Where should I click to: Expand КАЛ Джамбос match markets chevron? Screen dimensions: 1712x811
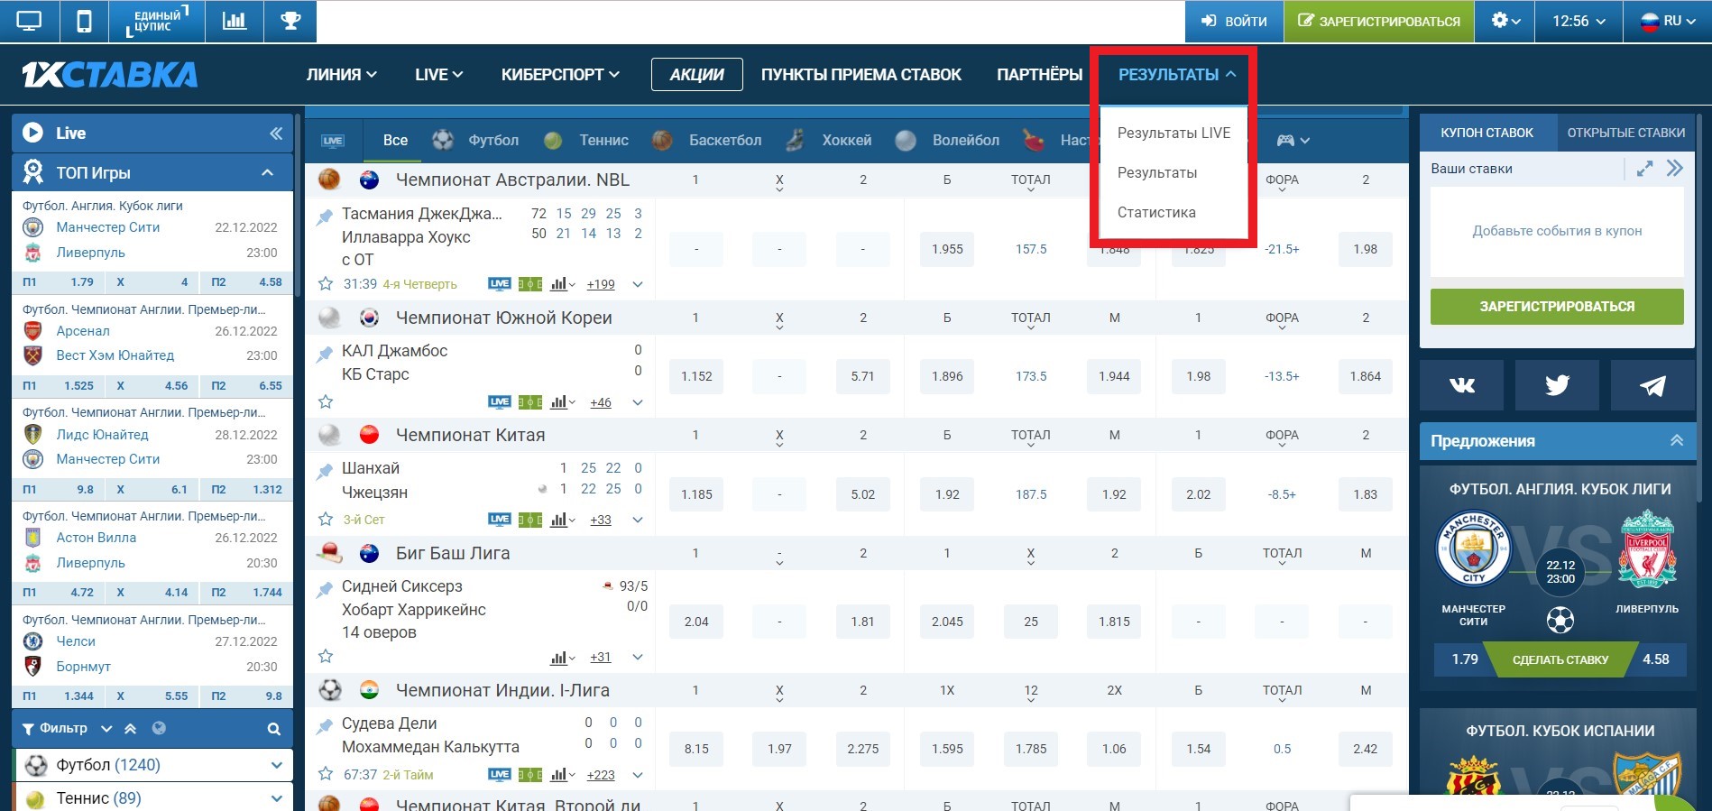click(638, 402)
